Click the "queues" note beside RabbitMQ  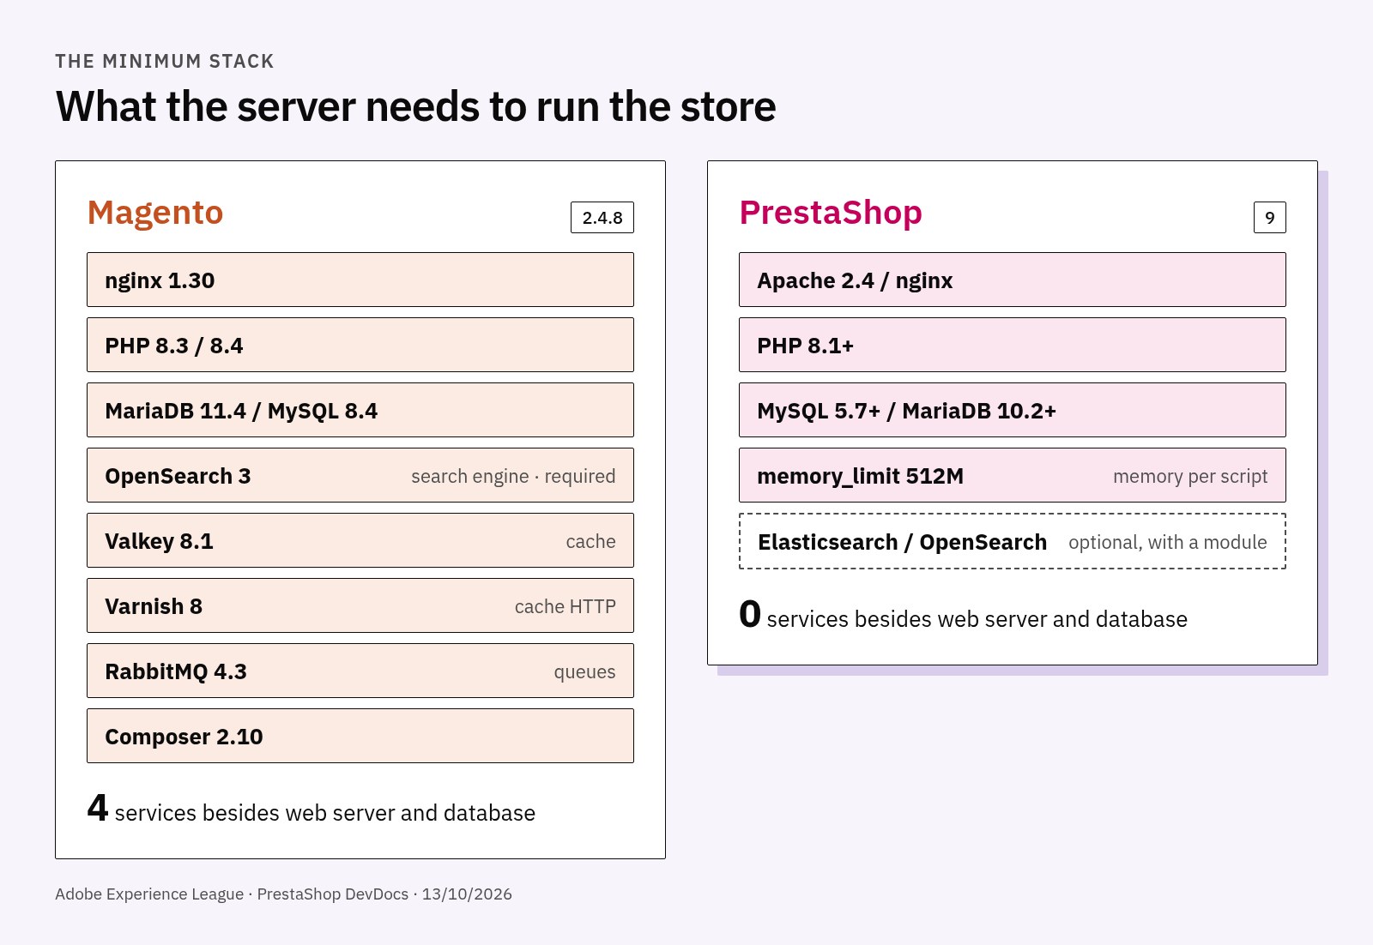click(584, 672)
